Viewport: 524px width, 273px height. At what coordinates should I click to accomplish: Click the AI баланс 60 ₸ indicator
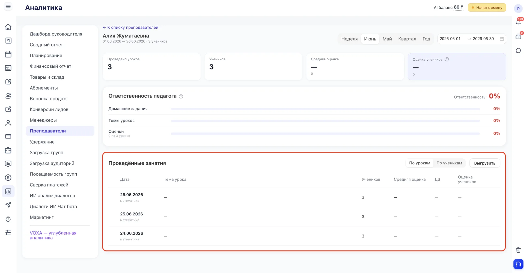click(x=448, y=7)
